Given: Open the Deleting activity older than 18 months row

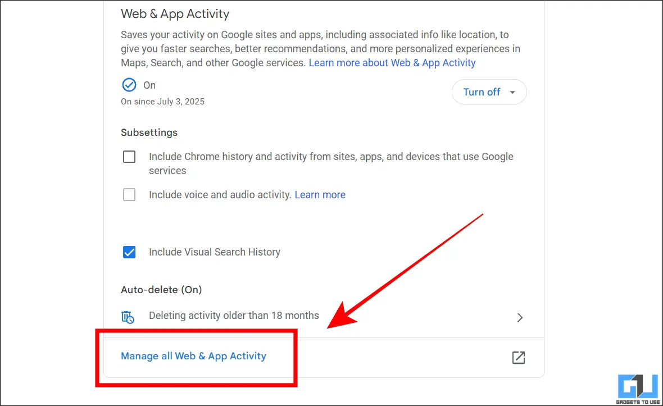Looking at the screenshot, I should [324, 317].
